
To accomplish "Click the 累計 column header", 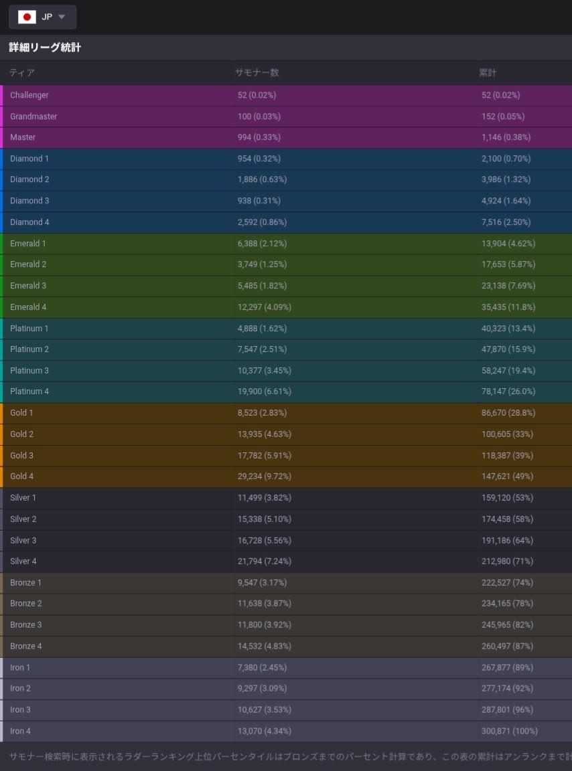I will 488,72.
